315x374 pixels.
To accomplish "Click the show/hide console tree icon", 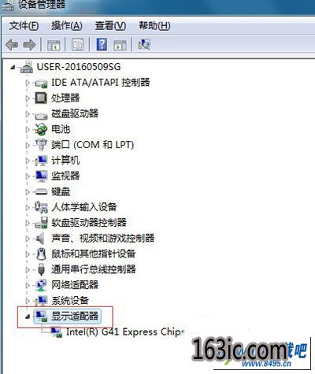I will 54,45.
